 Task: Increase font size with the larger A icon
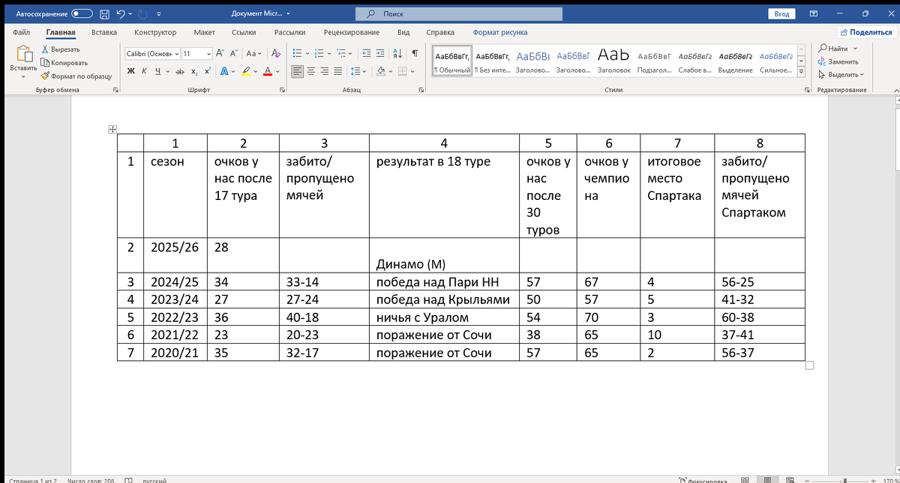[x=220, y=54]
